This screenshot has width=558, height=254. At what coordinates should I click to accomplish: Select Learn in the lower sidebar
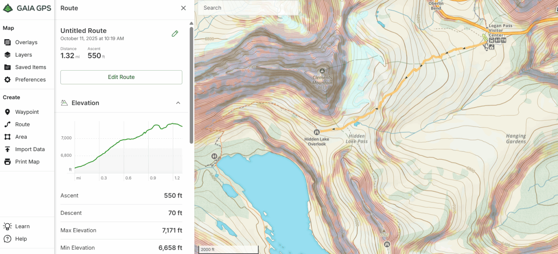(7, 226)
